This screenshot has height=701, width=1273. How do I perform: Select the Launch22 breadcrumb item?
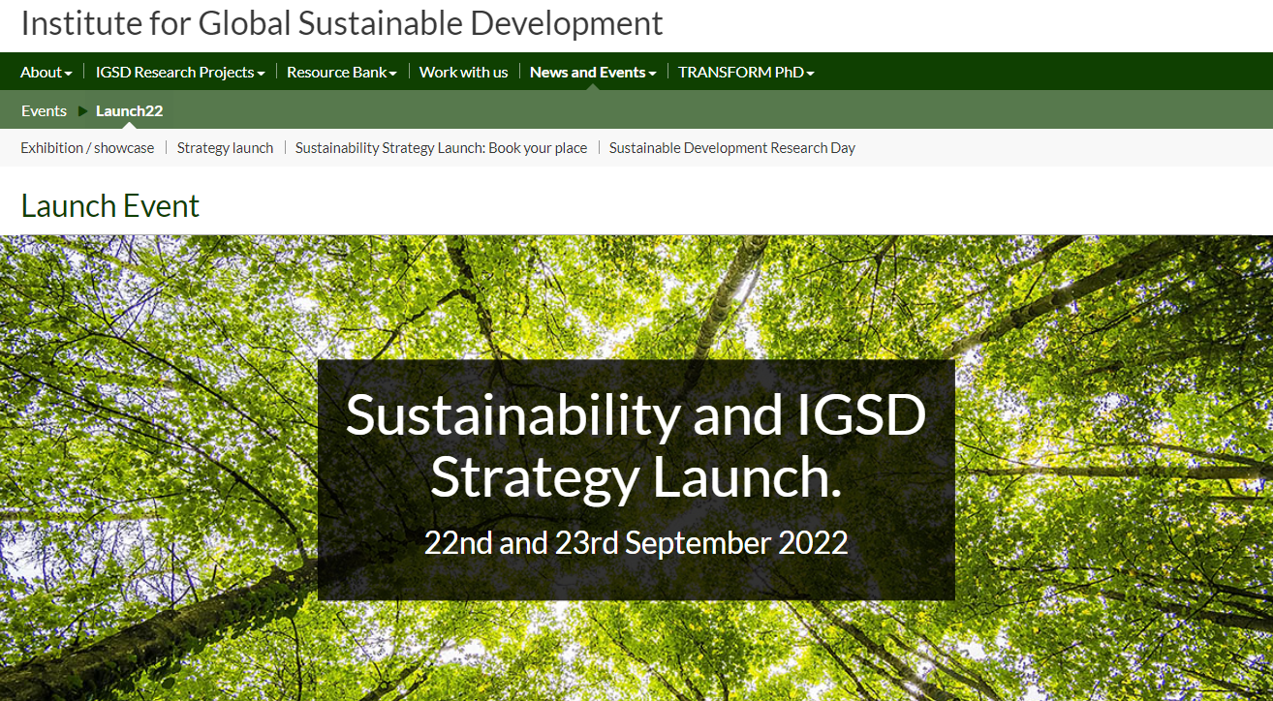[129, 111]
